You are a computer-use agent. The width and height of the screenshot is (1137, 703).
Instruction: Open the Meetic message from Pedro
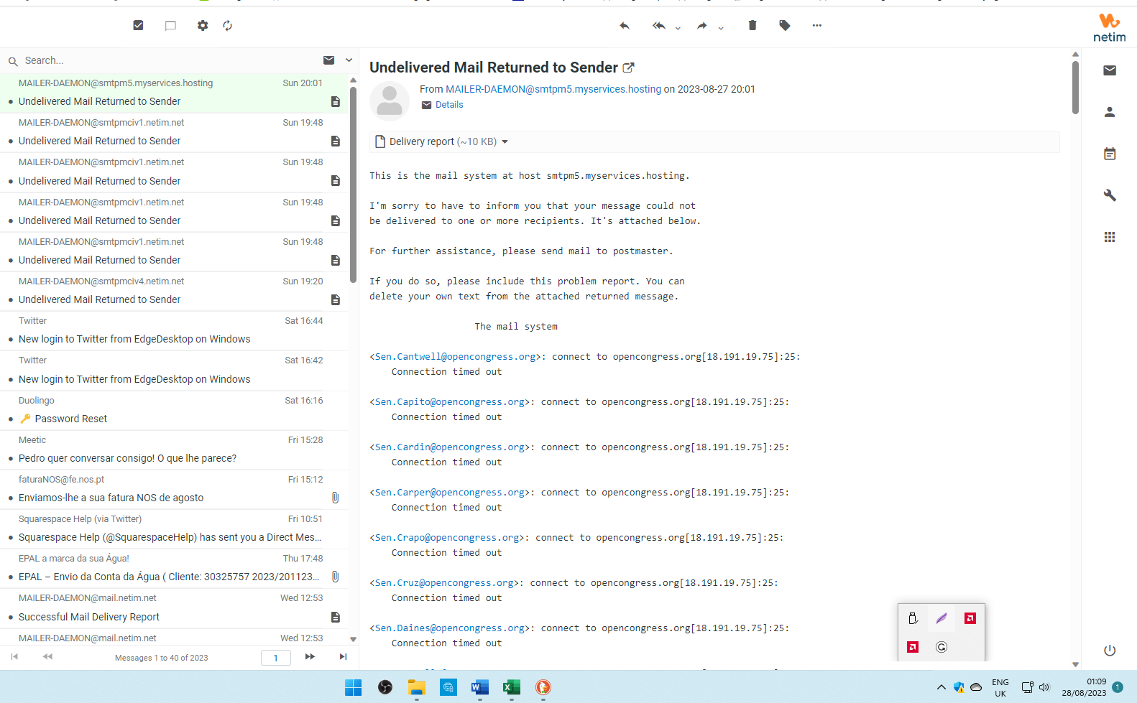pyautogui.click(x=174, y=450)
